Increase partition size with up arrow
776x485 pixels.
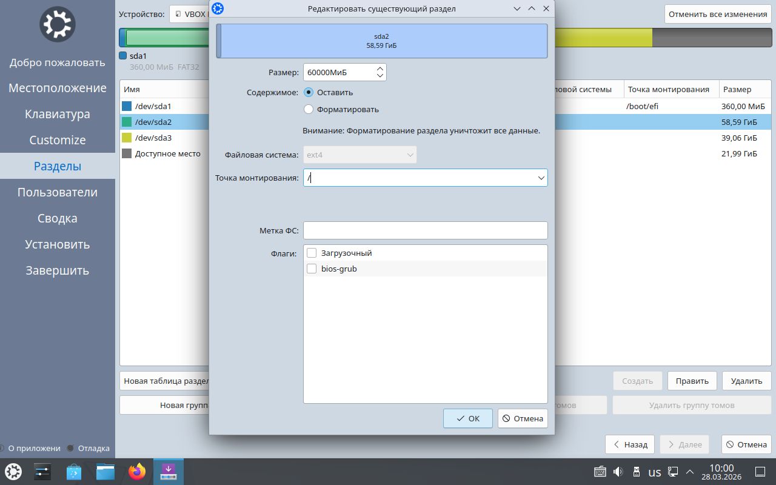[380, 69]
